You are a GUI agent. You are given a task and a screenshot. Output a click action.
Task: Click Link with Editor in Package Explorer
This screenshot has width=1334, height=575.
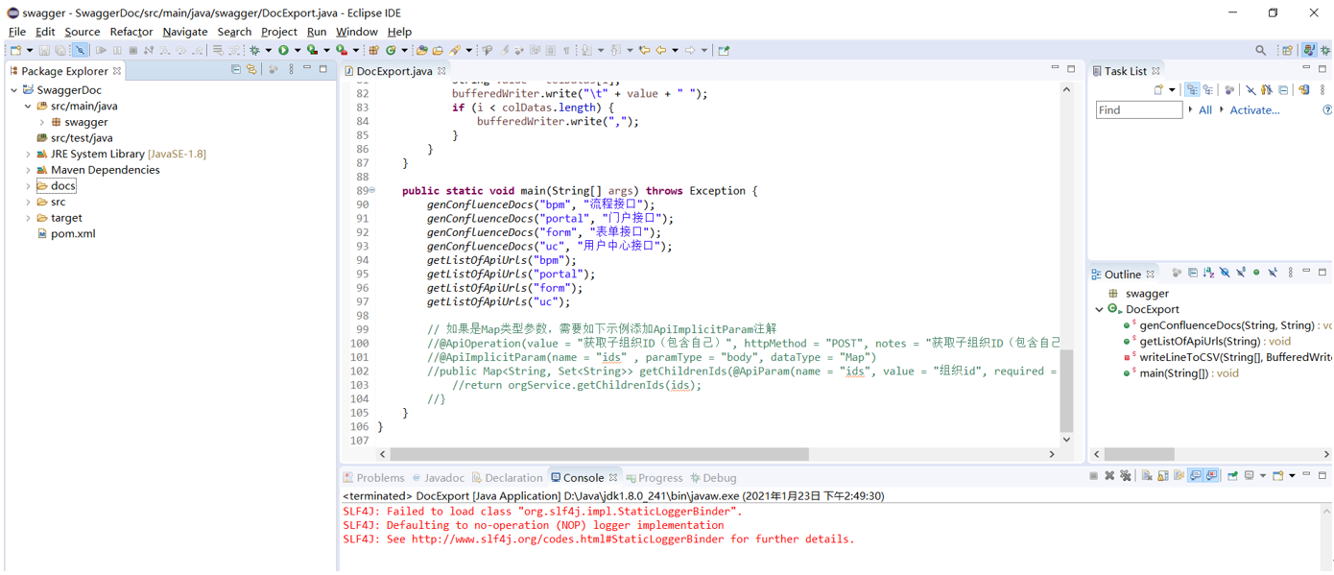[x=251, y=70]
